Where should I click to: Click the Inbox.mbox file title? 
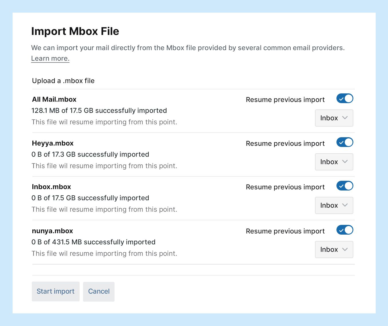(x=52, y=187)
